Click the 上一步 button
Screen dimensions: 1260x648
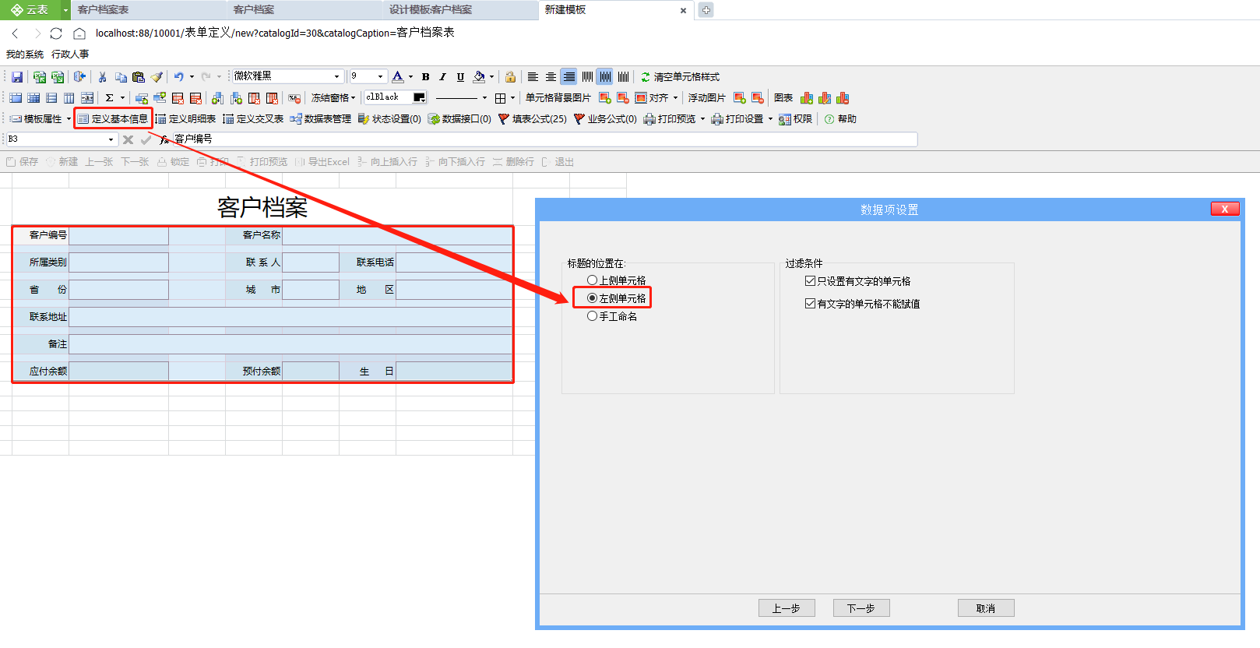787,608
